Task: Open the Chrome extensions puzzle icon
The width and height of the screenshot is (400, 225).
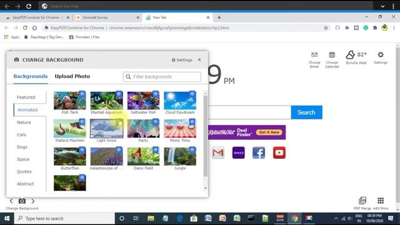Action: click(x=375, y=27)
